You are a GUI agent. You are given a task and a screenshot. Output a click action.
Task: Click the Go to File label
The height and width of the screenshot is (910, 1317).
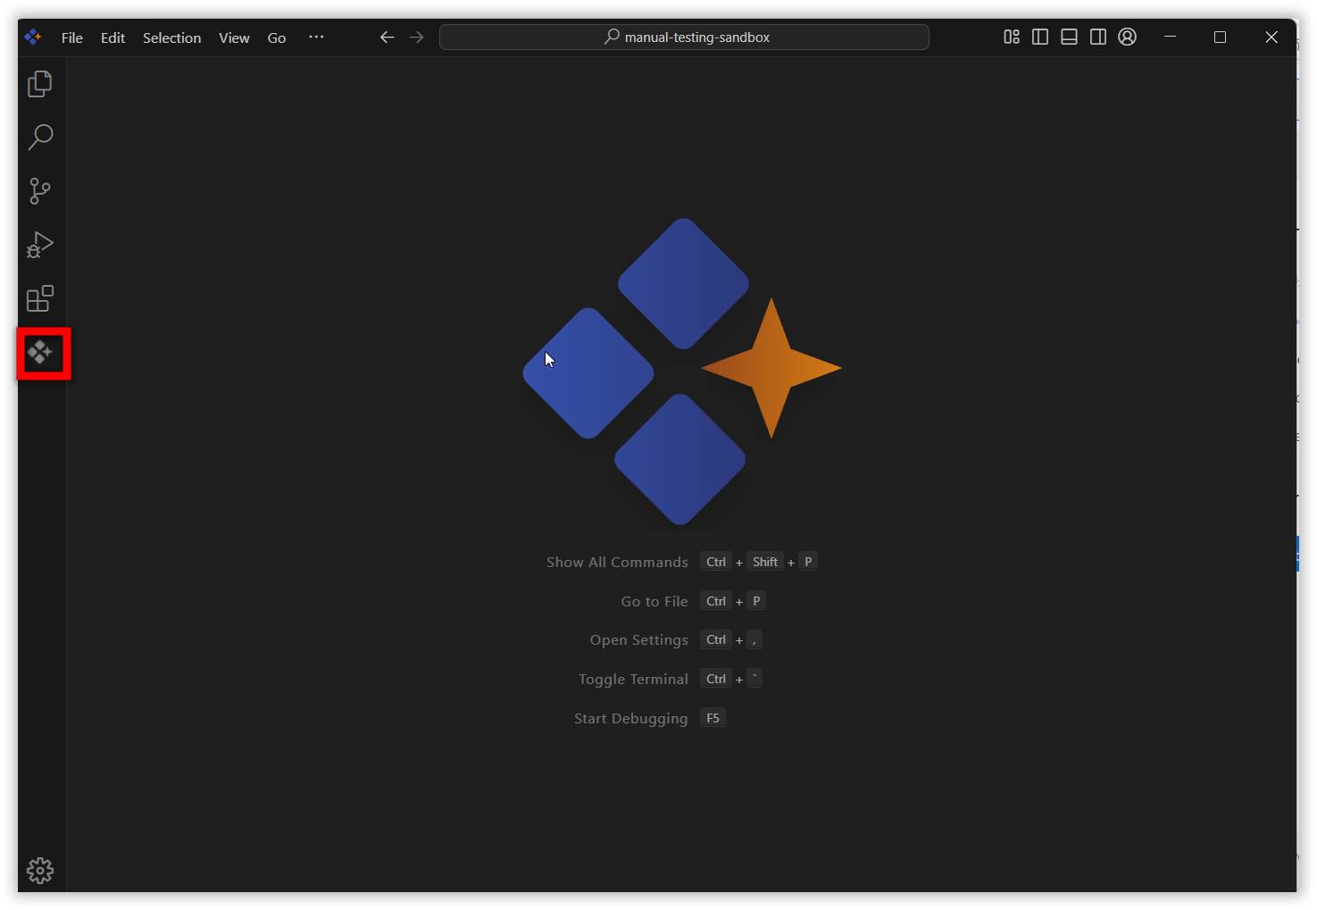pyautogui.click(x=654, y=601)
